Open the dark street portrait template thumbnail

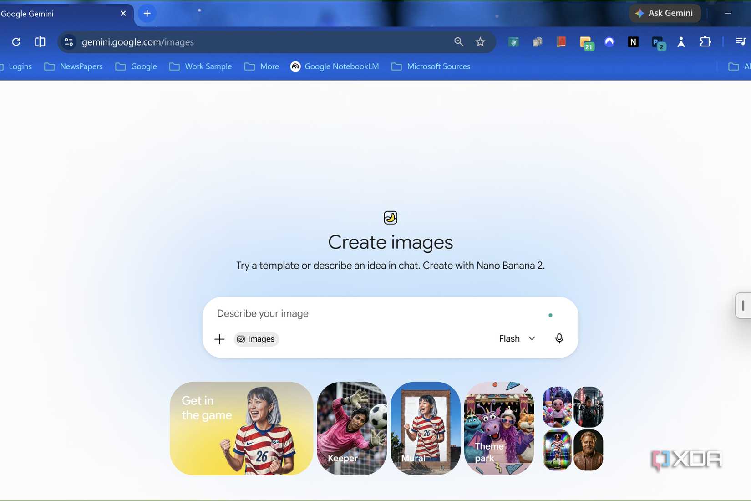pyautogui.click(x=588, y=407)
